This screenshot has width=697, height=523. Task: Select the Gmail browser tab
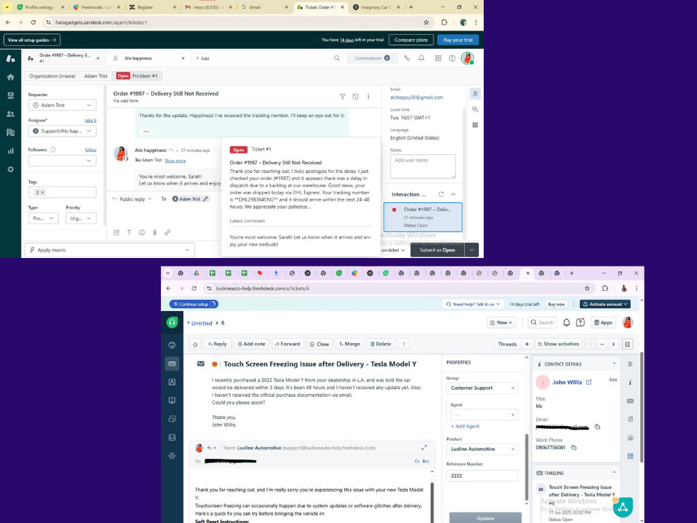click(263, 7)
